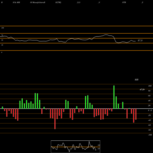Click the RSI current value '37.3'

click(140, 40)
